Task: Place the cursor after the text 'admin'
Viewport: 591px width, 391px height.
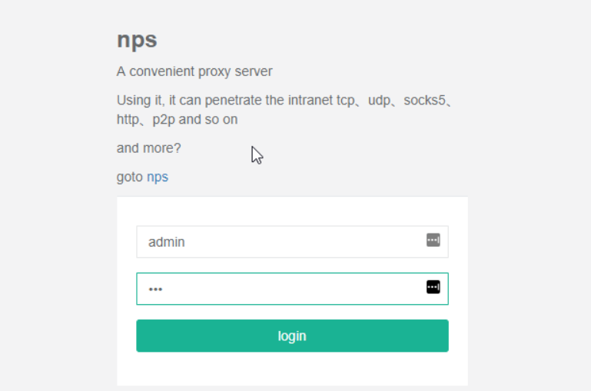Action: (185, 242)
